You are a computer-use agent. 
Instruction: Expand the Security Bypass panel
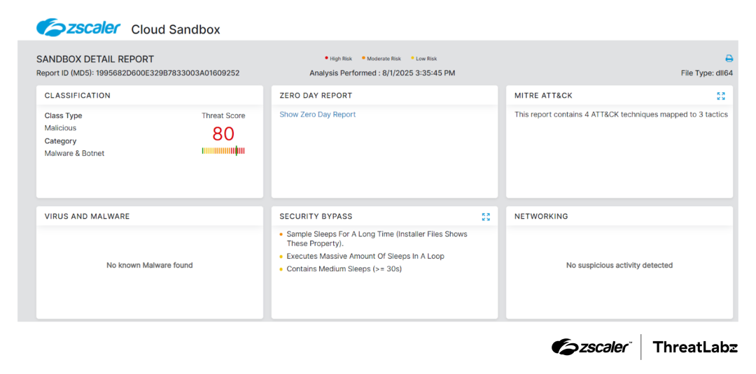coord(486,217)
